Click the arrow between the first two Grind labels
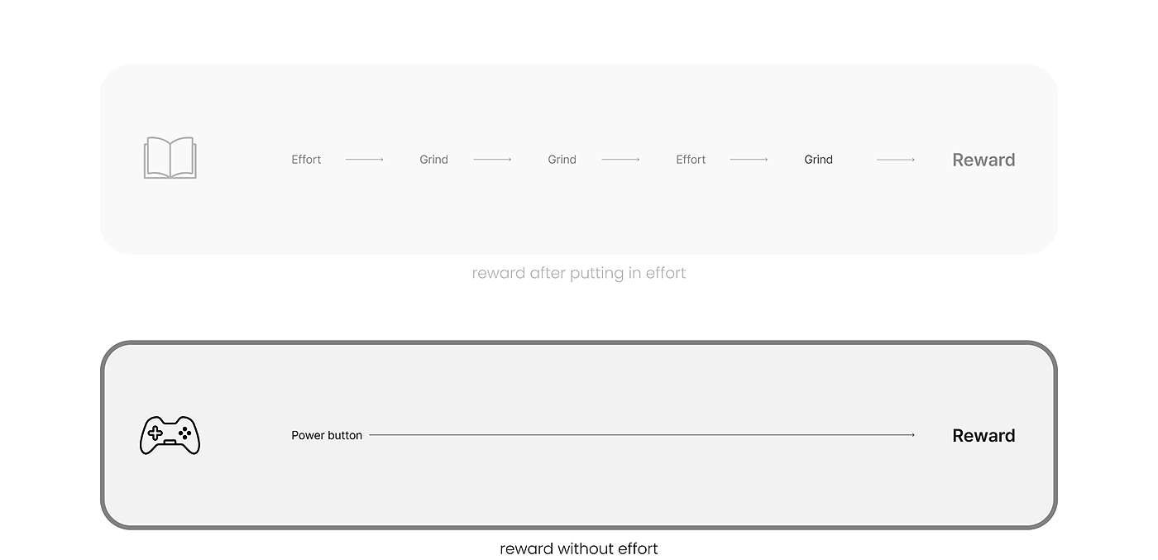Image resolution: width=1158 pixels, height=560 pixels. point(492,160)
